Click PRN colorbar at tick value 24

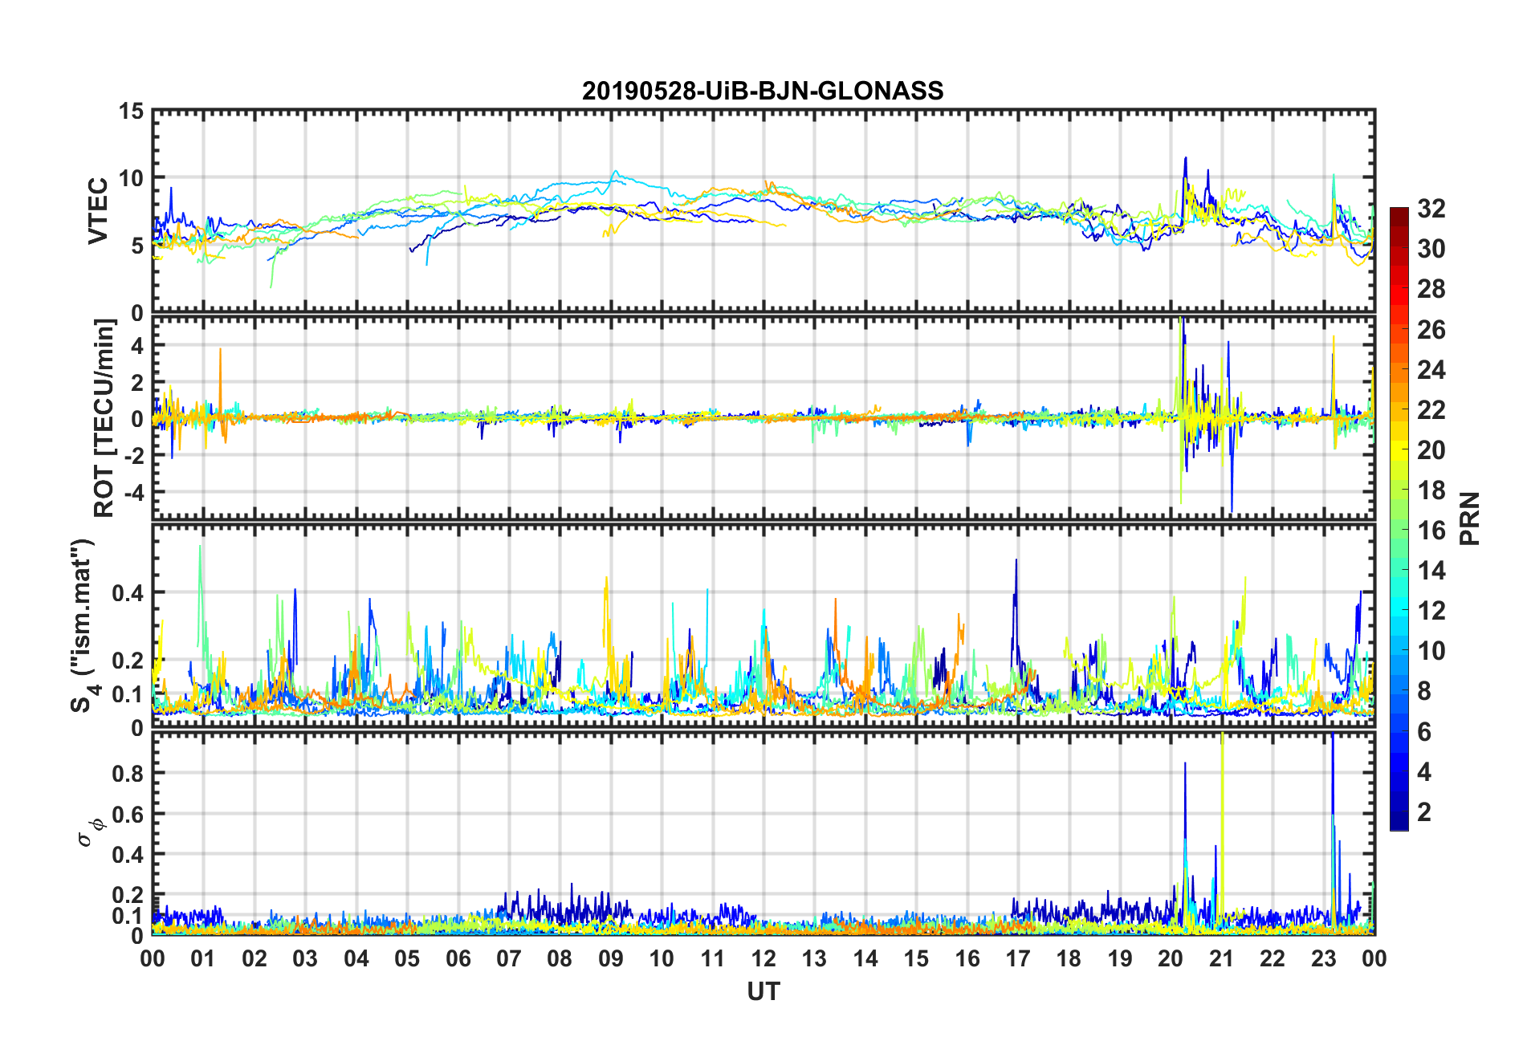pyautogui.click(x=1399, y=369)
